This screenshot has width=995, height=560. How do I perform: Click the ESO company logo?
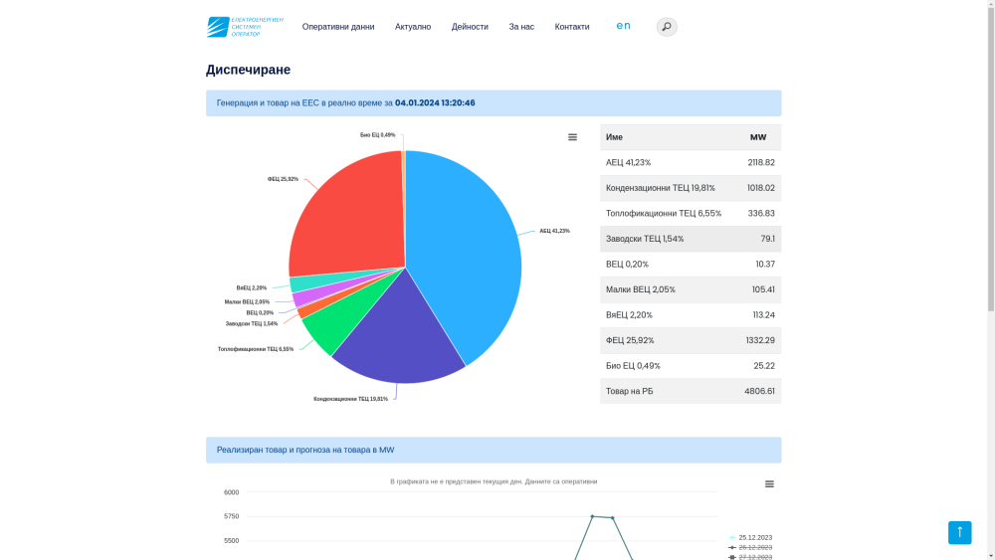click(245, 27)
